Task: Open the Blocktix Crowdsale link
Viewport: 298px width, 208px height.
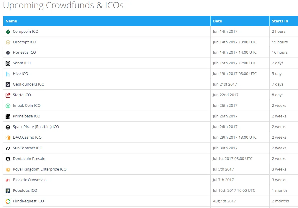Action: (x=30, y=180)
